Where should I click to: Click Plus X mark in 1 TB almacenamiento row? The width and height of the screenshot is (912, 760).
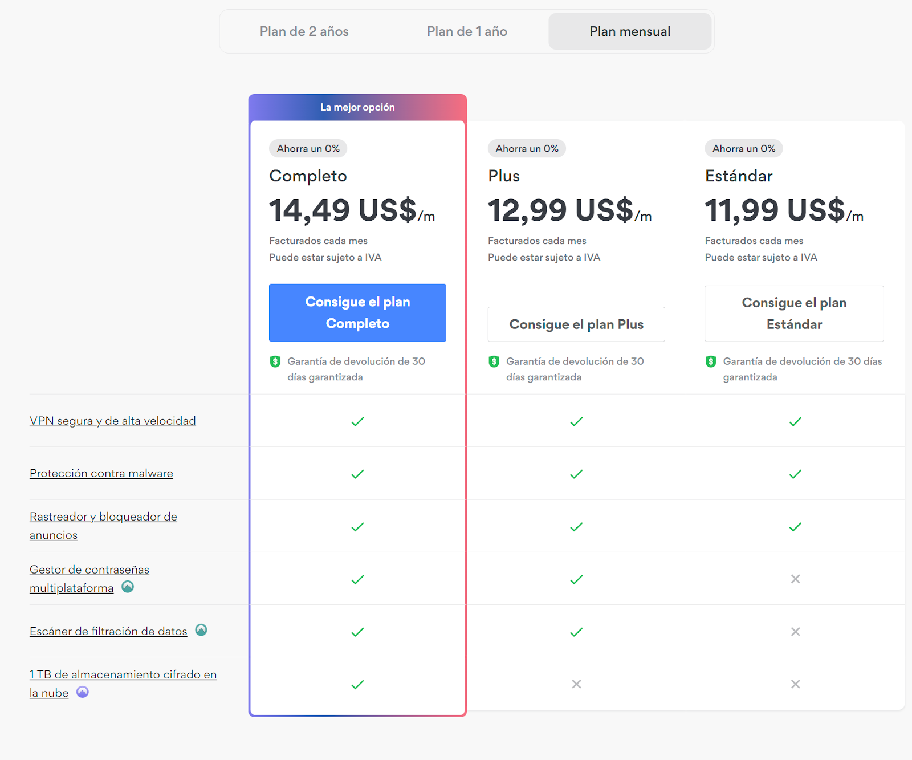click(x=577, y=684)
